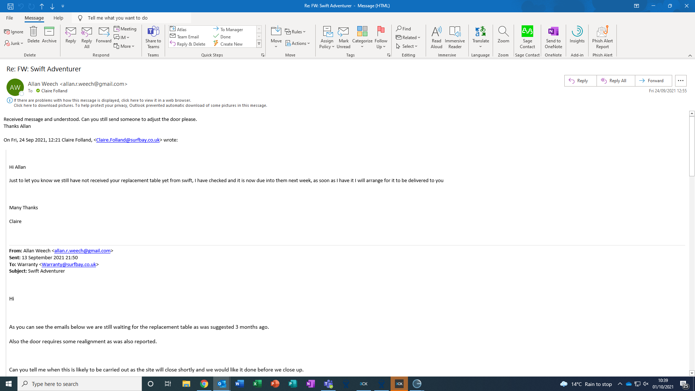Open Phish Alert Report
This screenshot has height=391, width=695.
pos(602,37)
